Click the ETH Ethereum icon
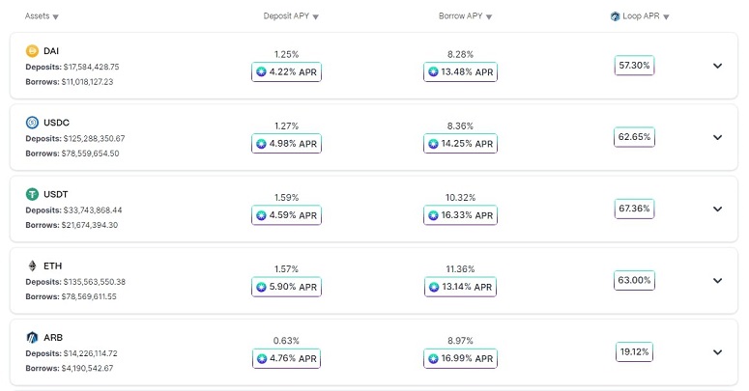The width and height of the screenshot is (749, 391). pos(32,265)
